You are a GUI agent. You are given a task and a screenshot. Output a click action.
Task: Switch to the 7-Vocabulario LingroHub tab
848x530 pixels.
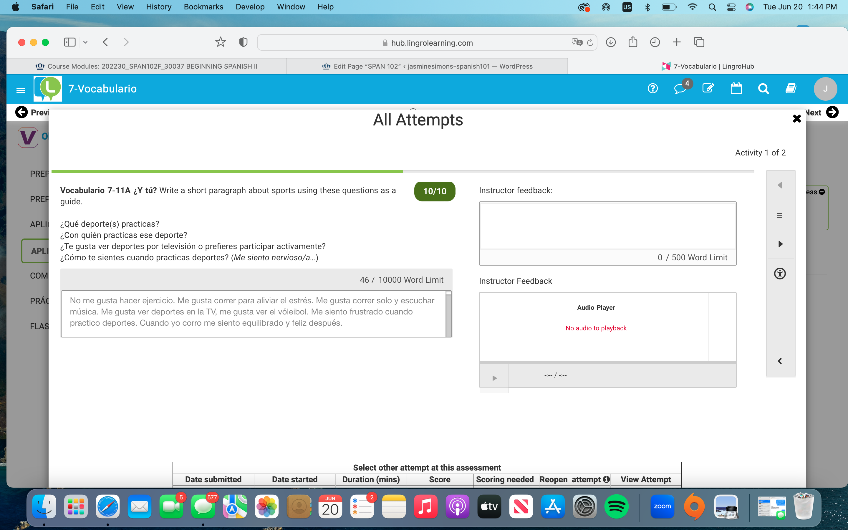point(708,66)
